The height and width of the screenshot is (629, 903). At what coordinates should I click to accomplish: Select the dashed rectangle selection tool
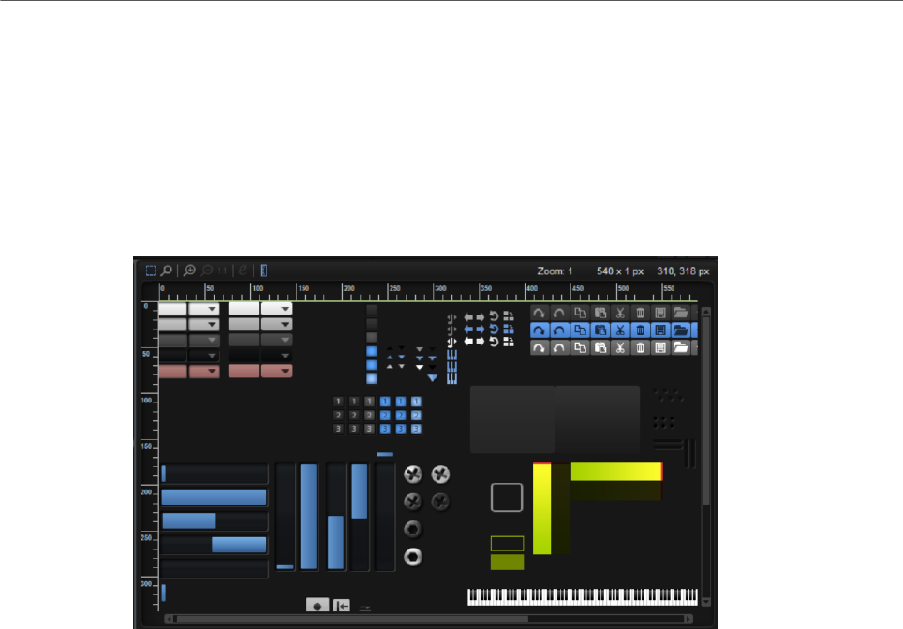[151, 271]
